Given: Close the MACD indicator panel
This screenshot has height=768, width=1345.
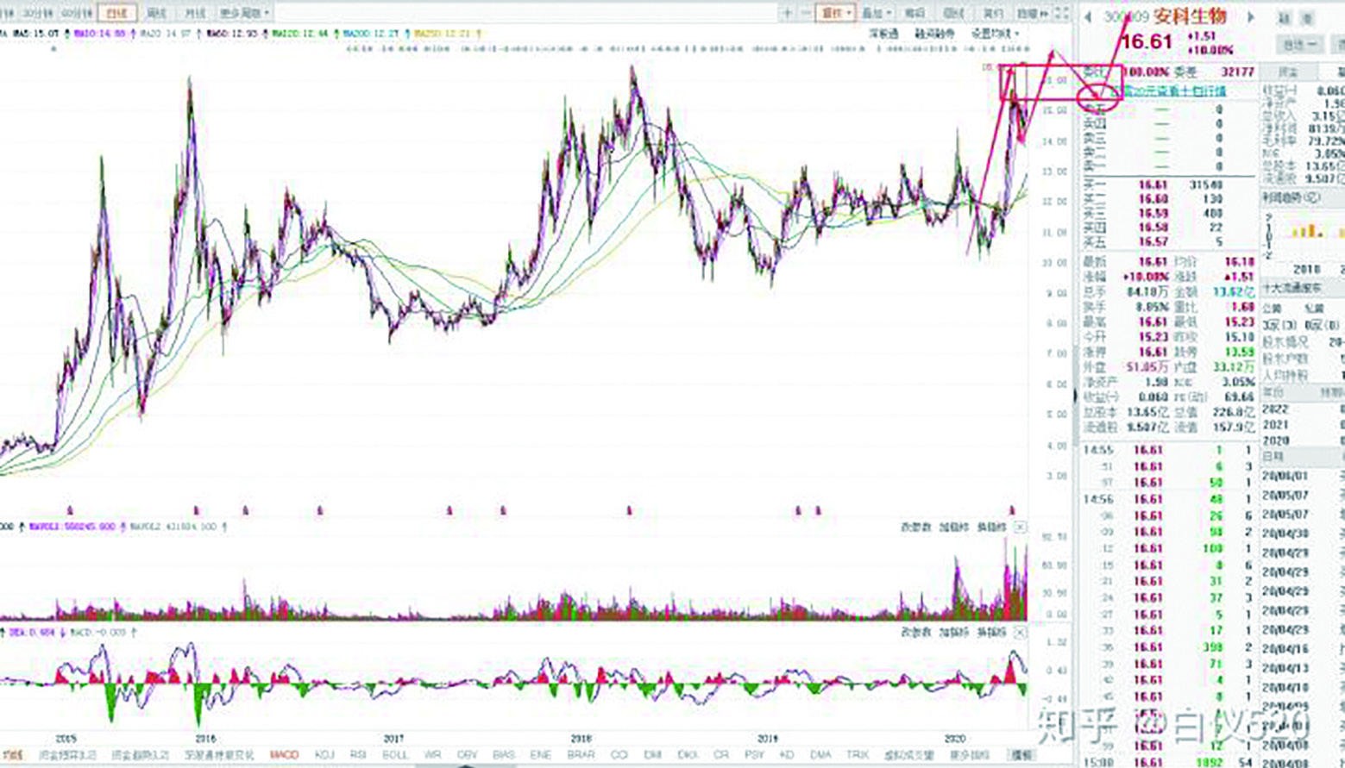Looking at the screenshot, I should (1020, 633).
